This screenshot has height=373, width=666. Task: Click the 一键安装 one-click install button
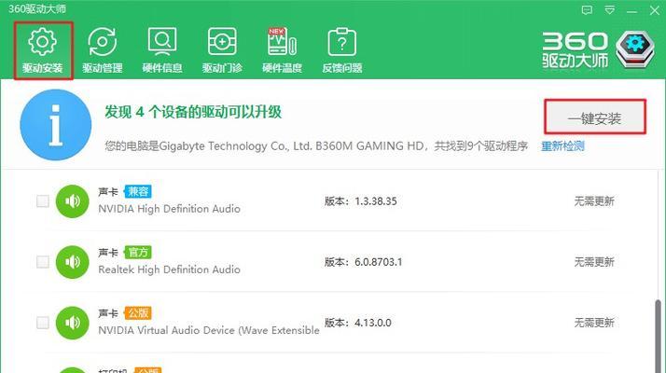click(x=595, y=117)
